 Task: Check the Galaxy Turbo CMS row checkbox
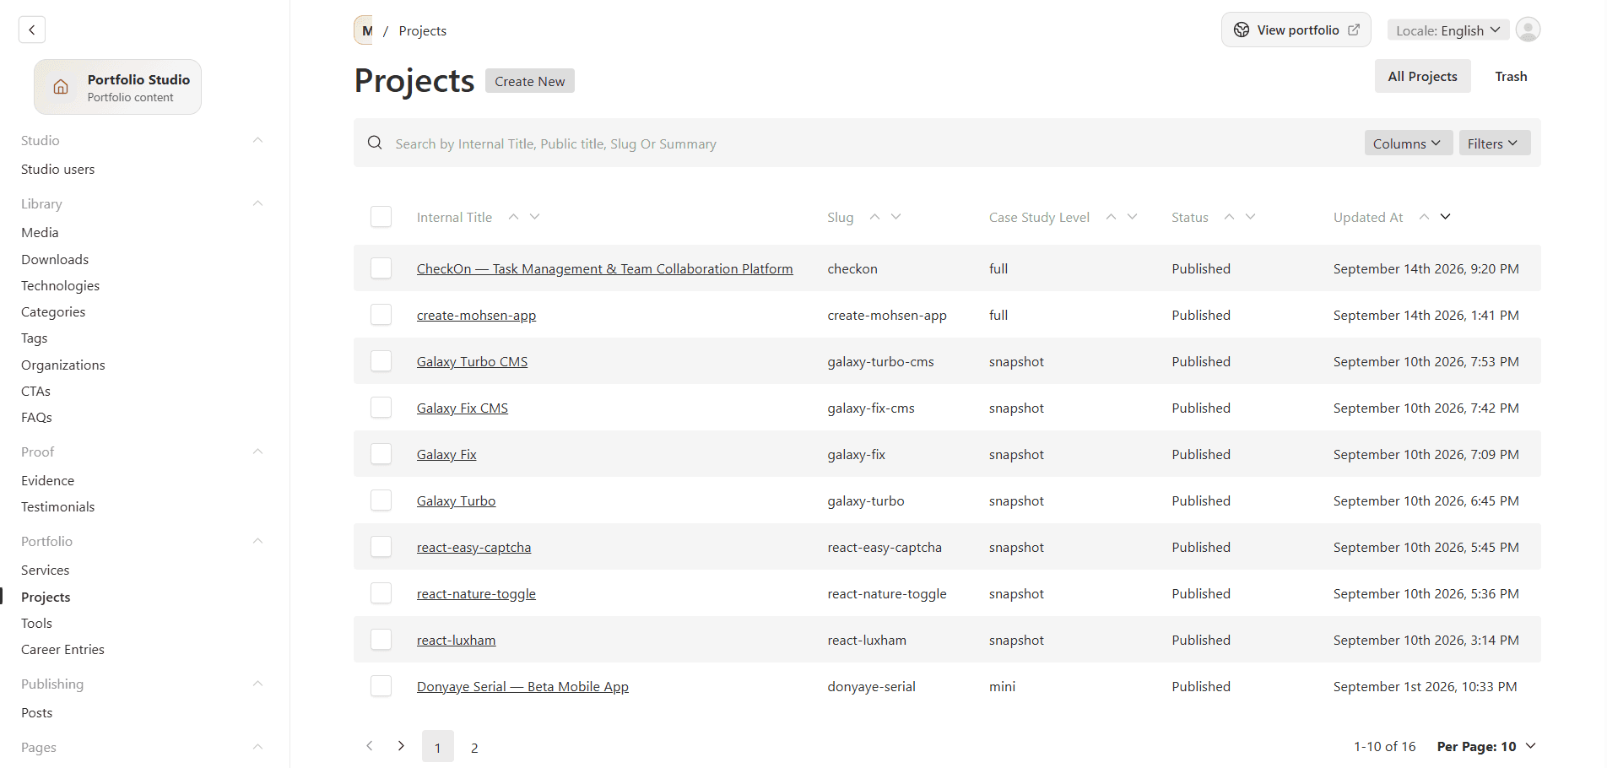[x=381, y=361]
